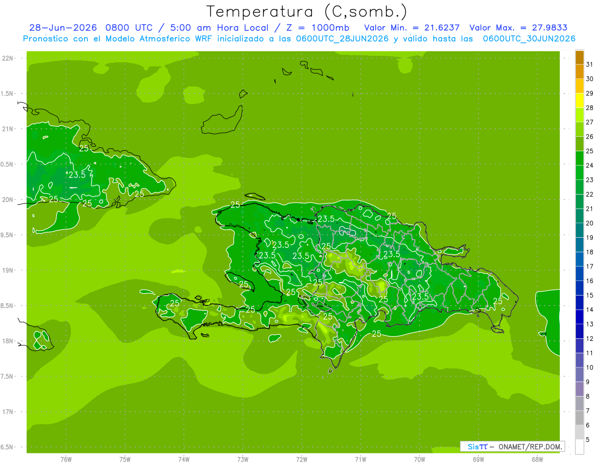The image size is (603, 466).
Task: Pick the green swatch between 24 and 25
Action: click(579, 158)
